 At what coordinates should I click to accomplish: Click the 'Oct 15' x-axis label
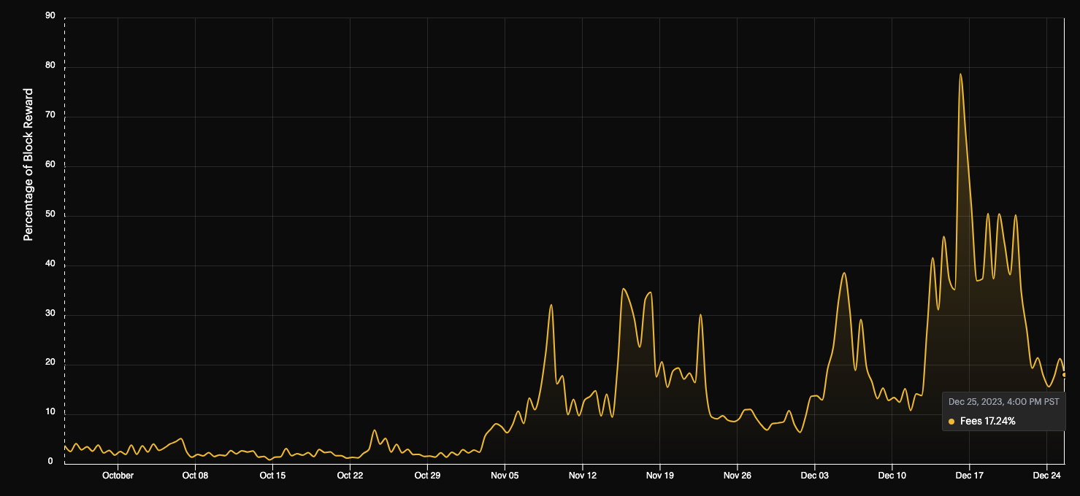click(272, 476)
